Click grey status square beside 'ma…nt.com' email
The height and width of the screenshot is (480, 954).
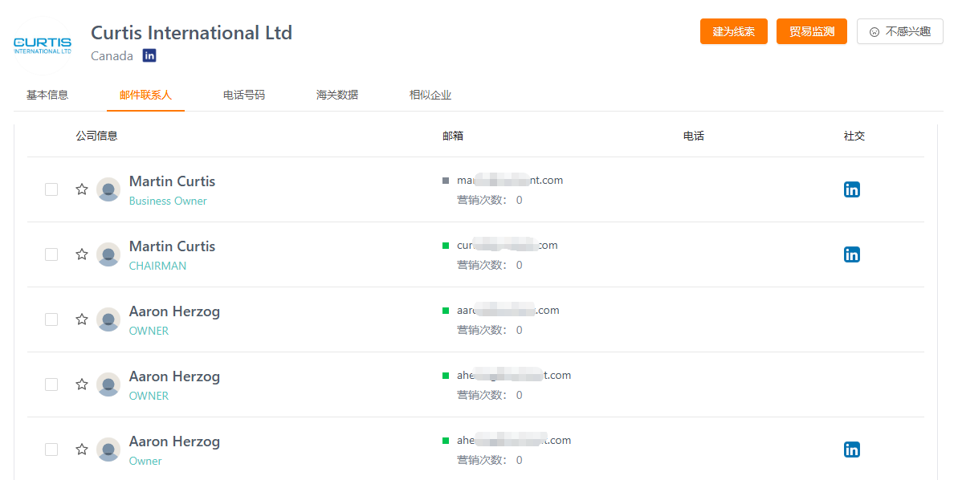point(446,181)
